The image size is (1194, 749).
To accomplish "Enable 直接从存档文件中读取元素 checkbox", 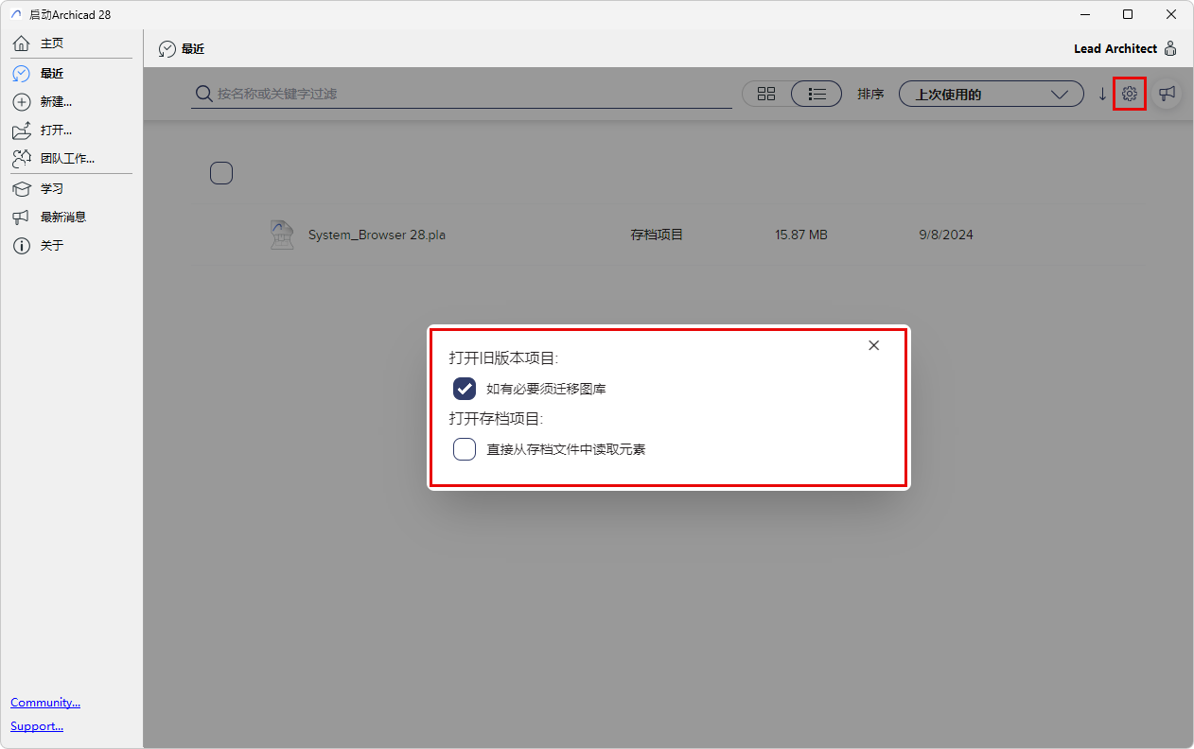I will pyautogui.click(x=465, y=449).
